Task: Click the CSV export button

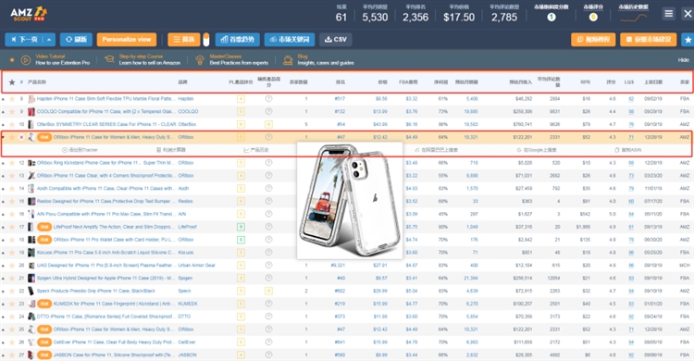Action: [336, 40]
